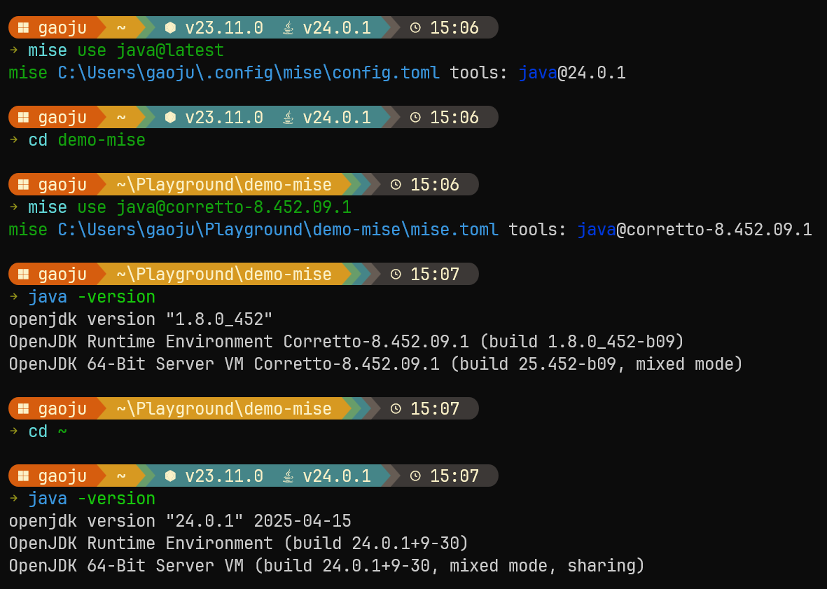Viewport: 827px width, 589px height.
Task: Click the Windows logo icon in first prompt
Action: coord(23,27)
